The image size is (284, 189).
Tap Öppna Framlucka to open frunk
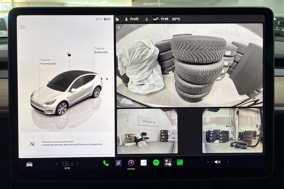(48, 62)
